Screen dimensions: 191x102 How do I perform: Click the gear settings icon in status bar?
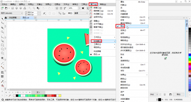click(3, 100)
